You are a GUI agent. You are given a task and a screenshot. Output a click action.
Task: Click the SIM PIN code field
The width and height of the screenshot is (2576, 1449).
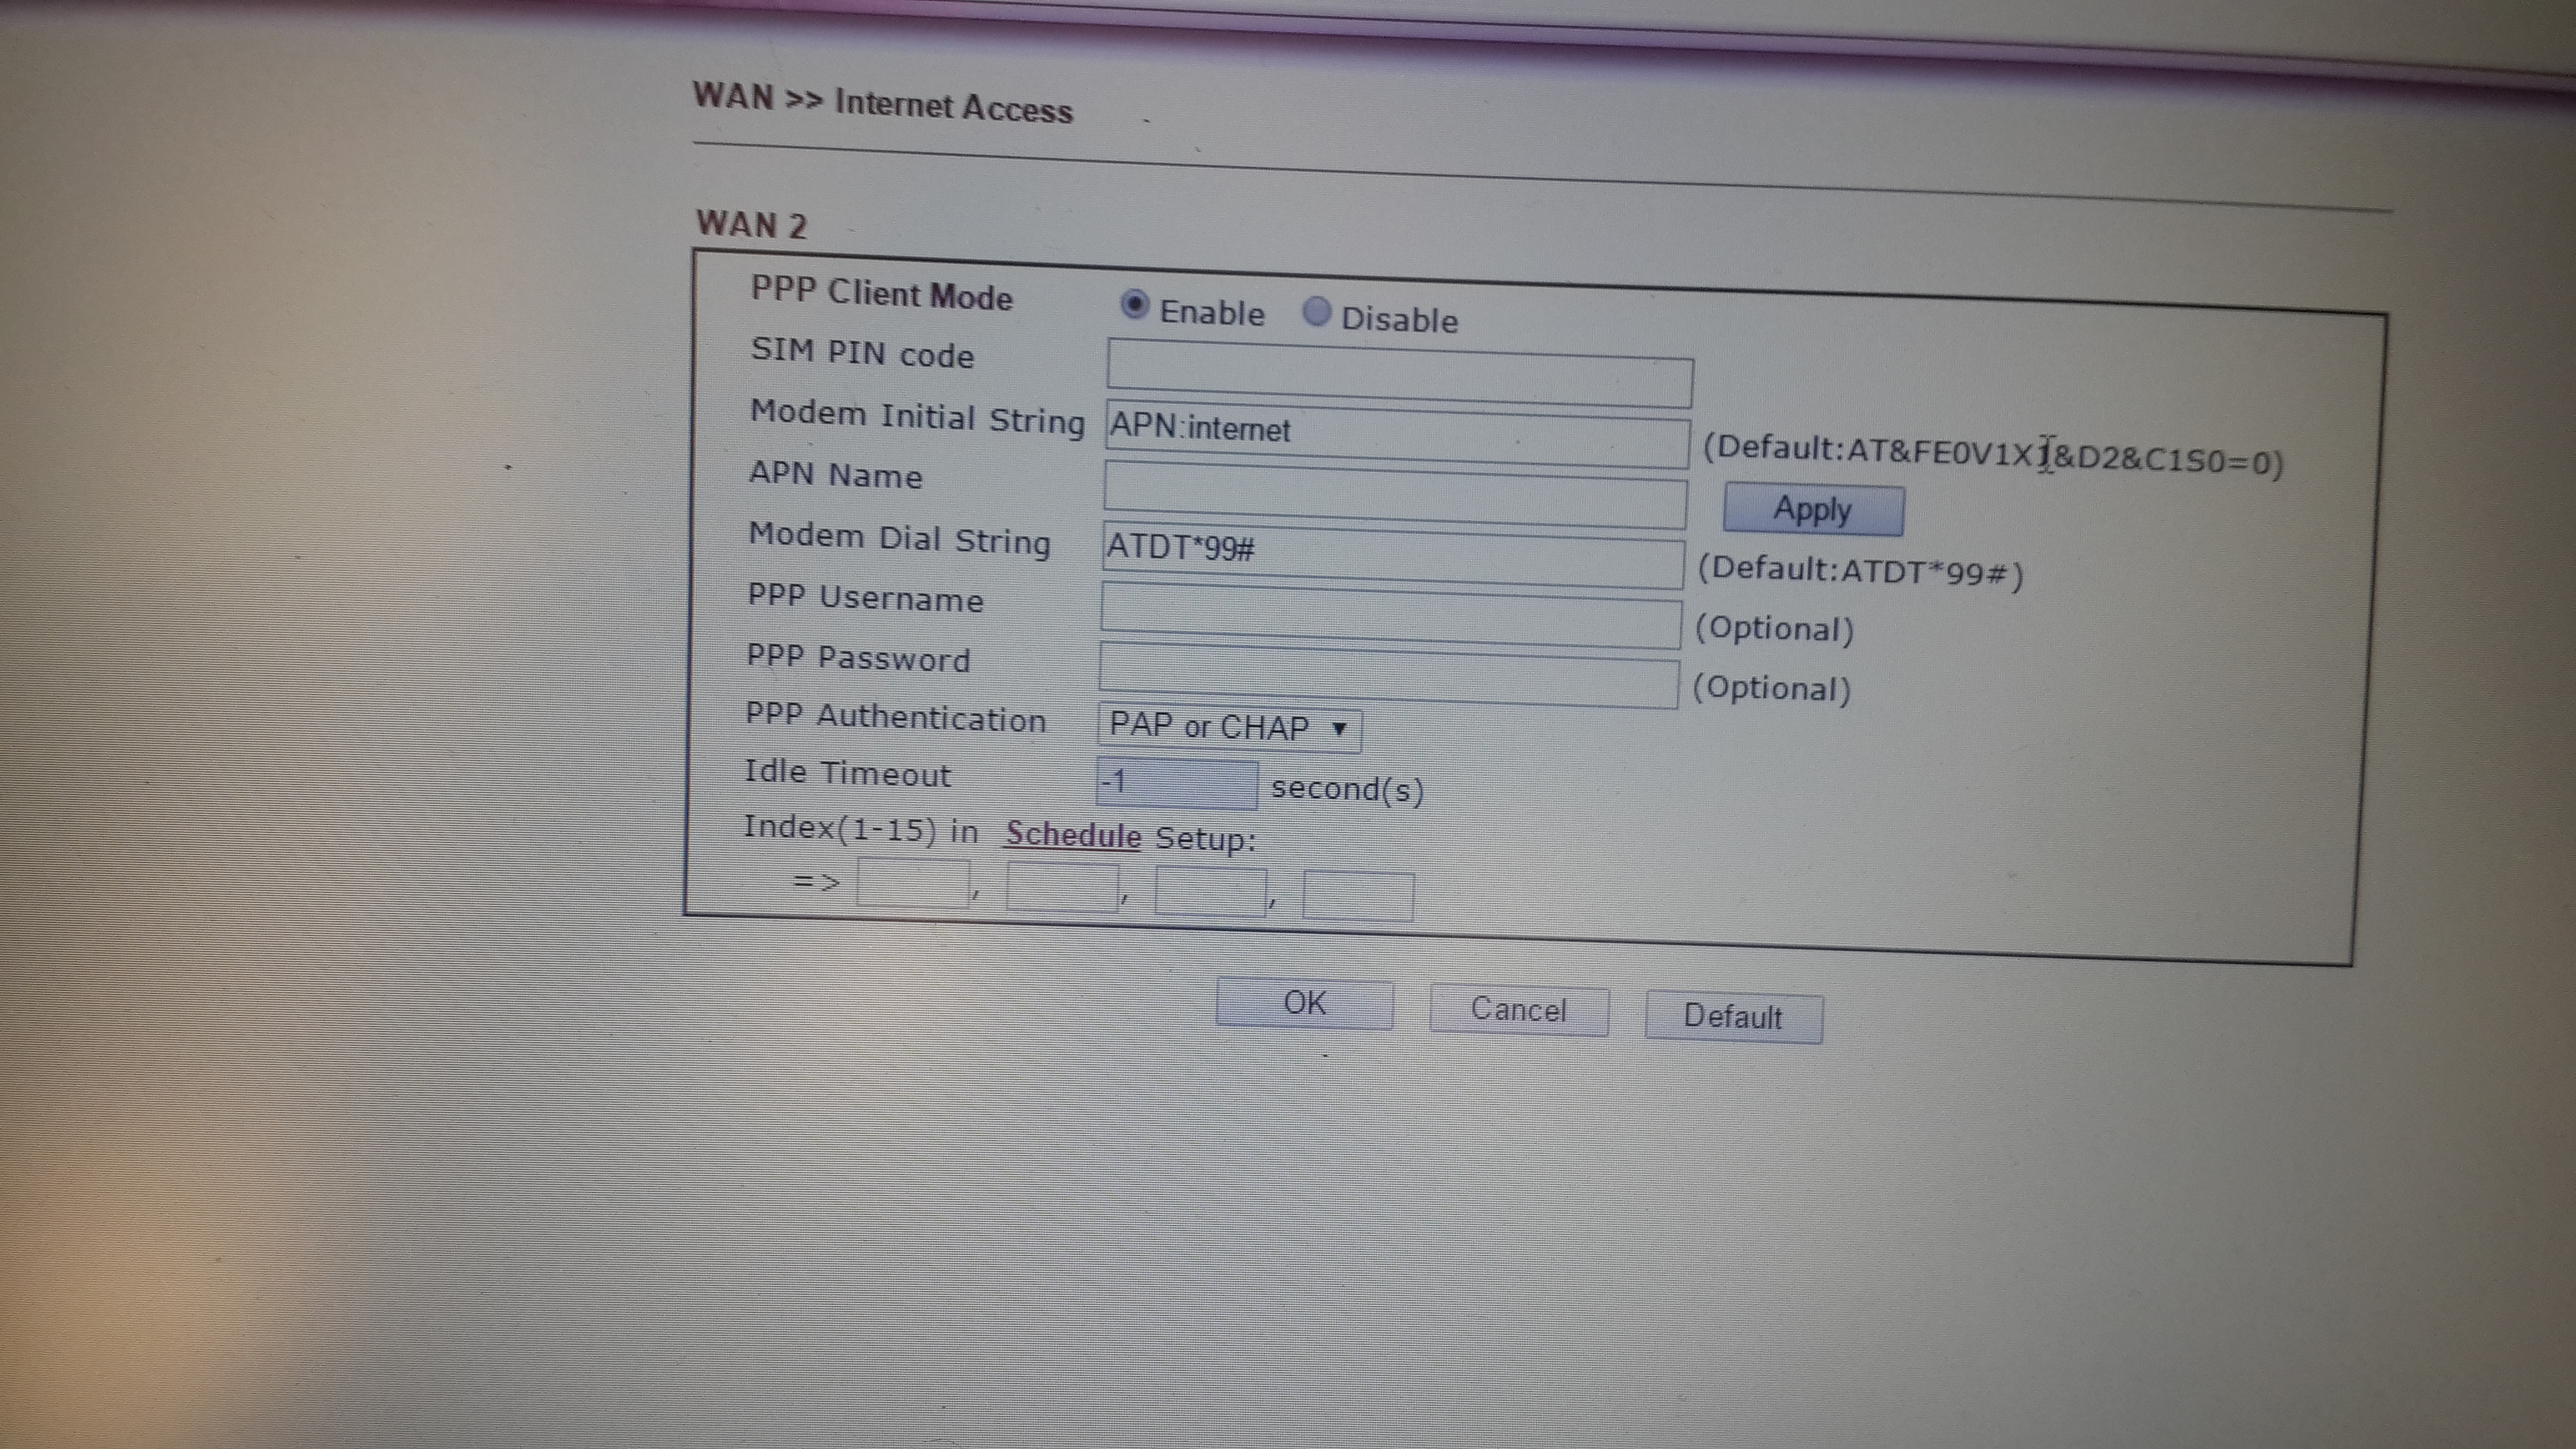(x=1398, y=374)
